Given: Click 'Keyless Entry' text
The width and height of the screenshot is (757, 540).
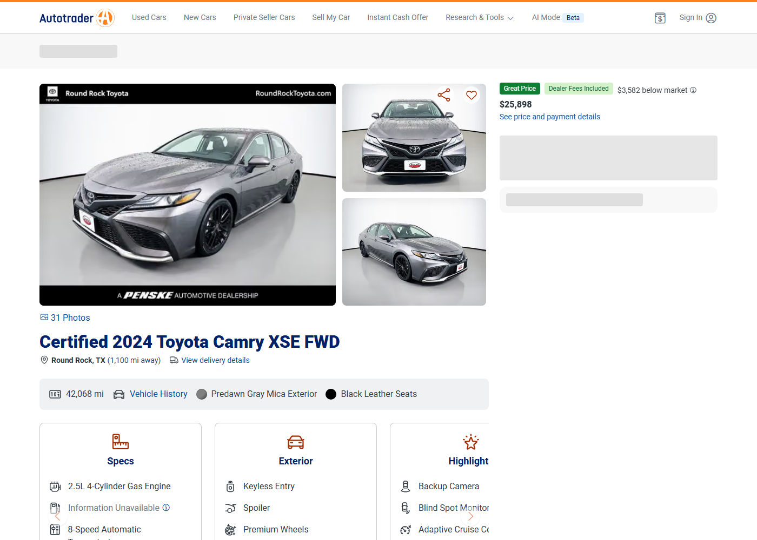Looking at the screenshot, I should pyautogui.click(x=269, y=487).
